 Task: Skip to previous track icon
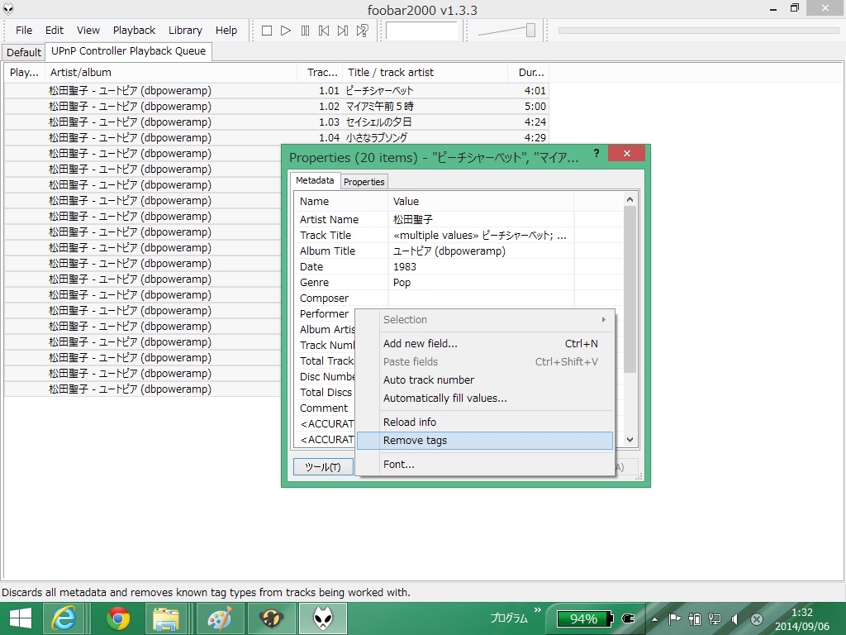324,31
